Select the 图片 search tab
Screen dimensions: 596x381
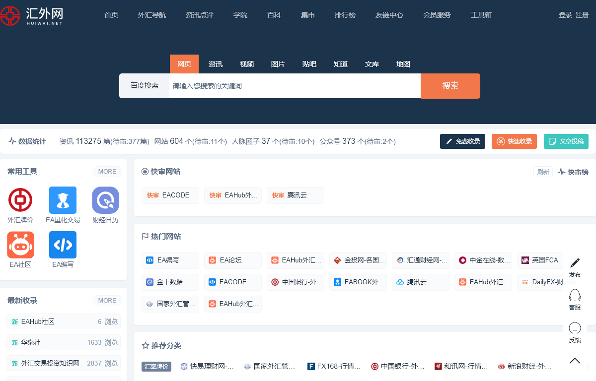tap(278, 64)
